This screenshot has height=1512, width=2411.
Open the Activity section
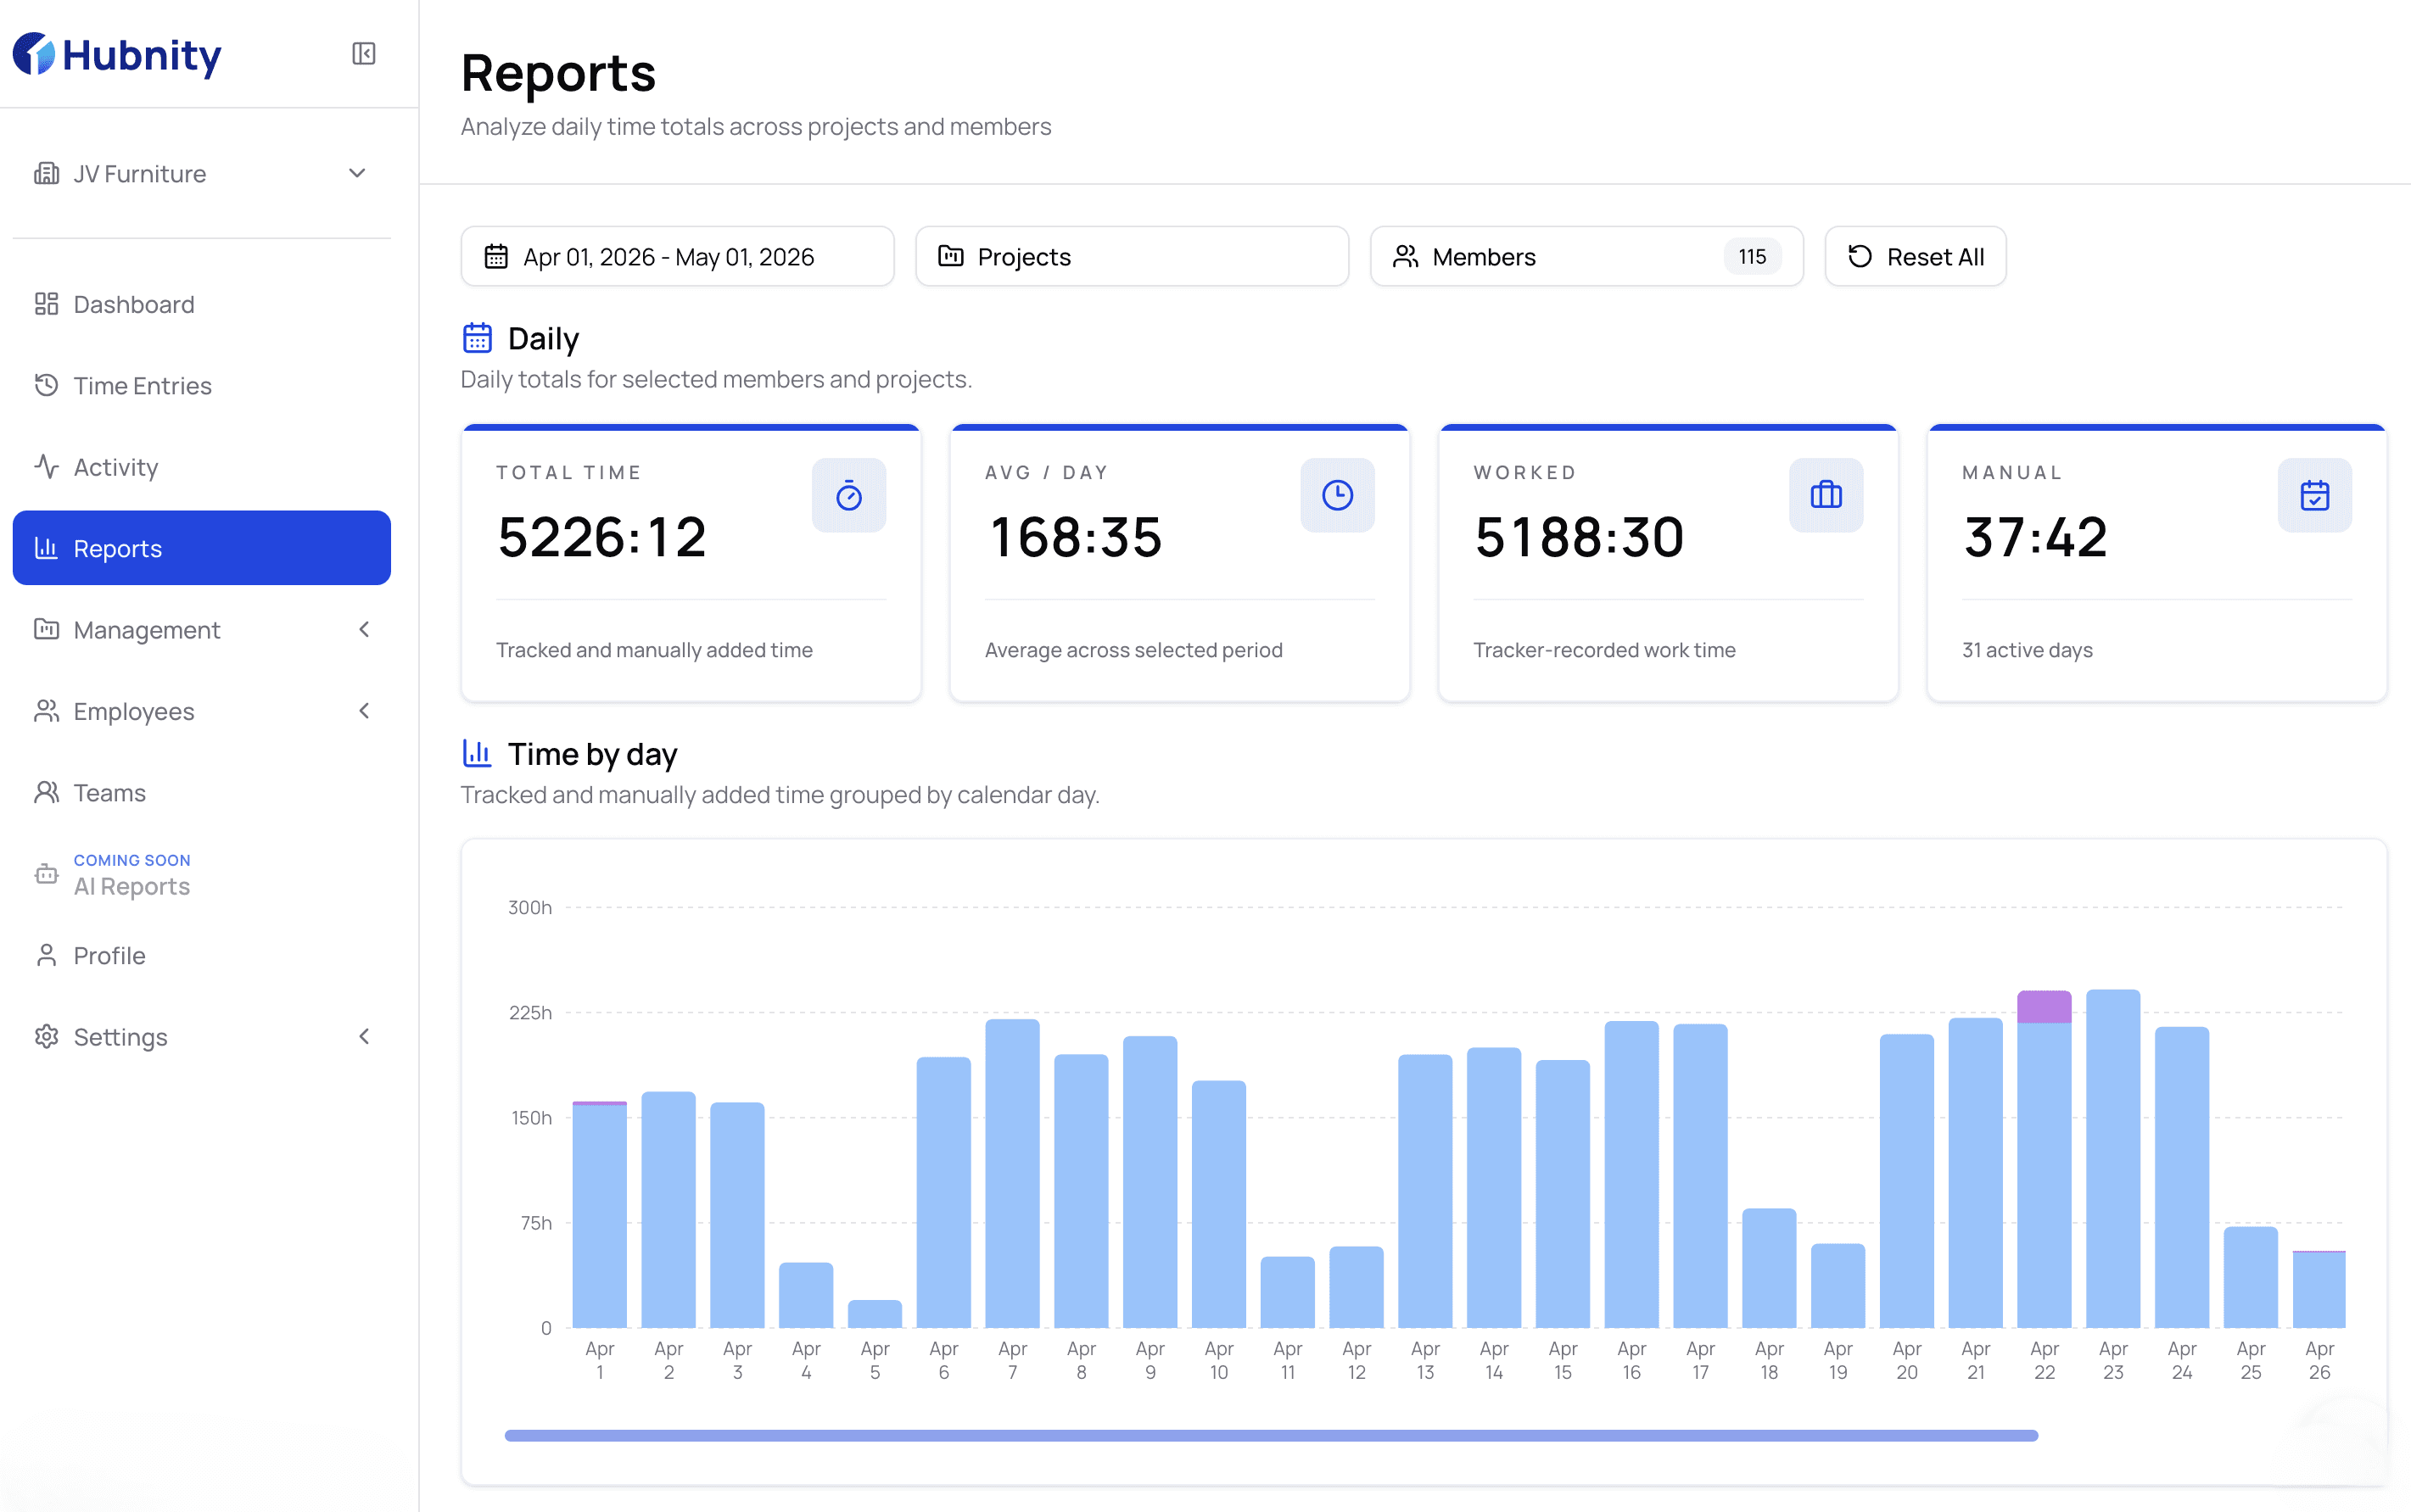click(201, 467)
